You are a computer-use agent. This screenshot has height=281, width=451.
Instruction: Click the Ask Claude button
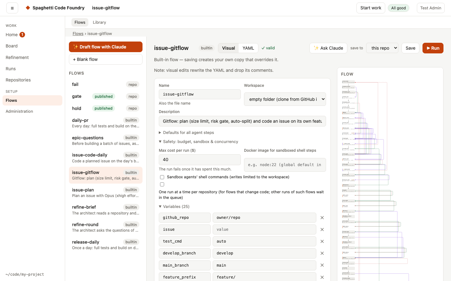[328, 48]
